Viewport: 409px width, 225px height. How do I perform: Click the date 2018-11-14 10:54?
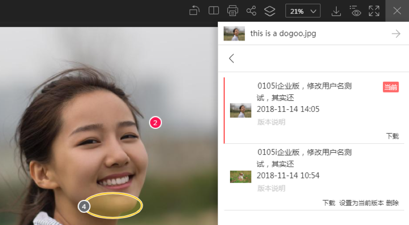tap(288, 175)
